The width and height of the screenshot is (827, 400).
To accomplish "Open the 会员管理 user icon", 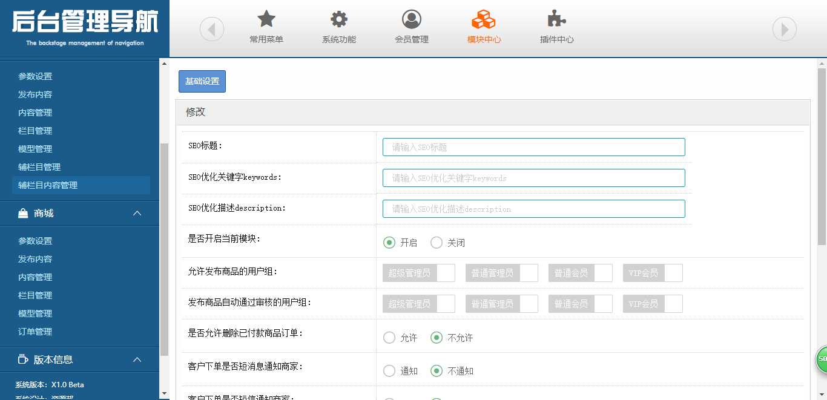I will pyautogui.click(x=412, y=19).
